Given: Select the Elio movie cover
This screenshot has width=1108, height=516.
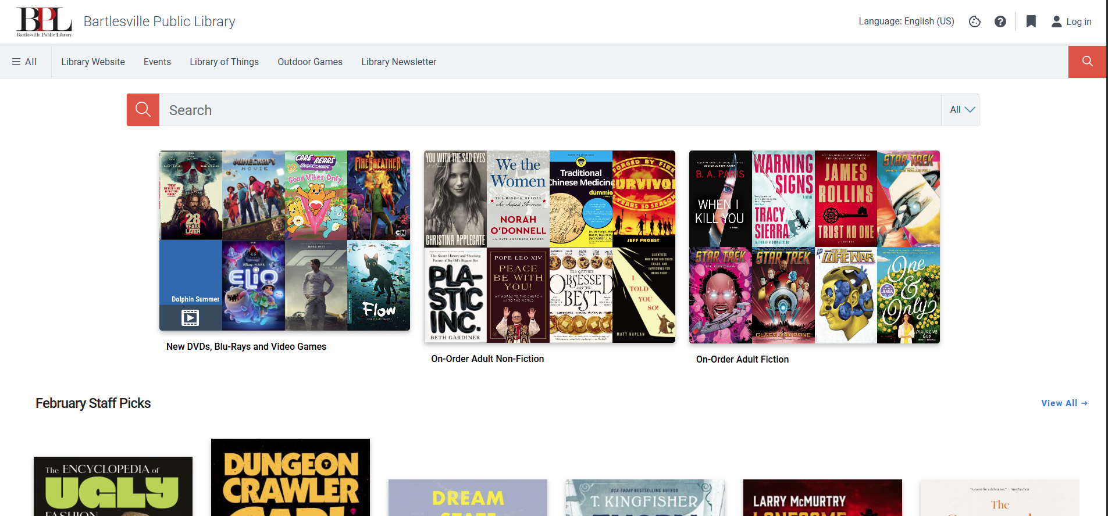Looking at the screenshot, I should tap(254, 285).
